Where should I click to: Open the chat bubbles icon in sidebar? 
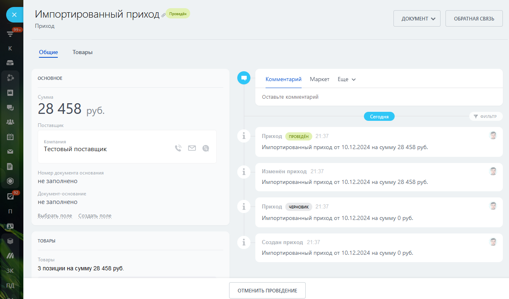point(10,108)
